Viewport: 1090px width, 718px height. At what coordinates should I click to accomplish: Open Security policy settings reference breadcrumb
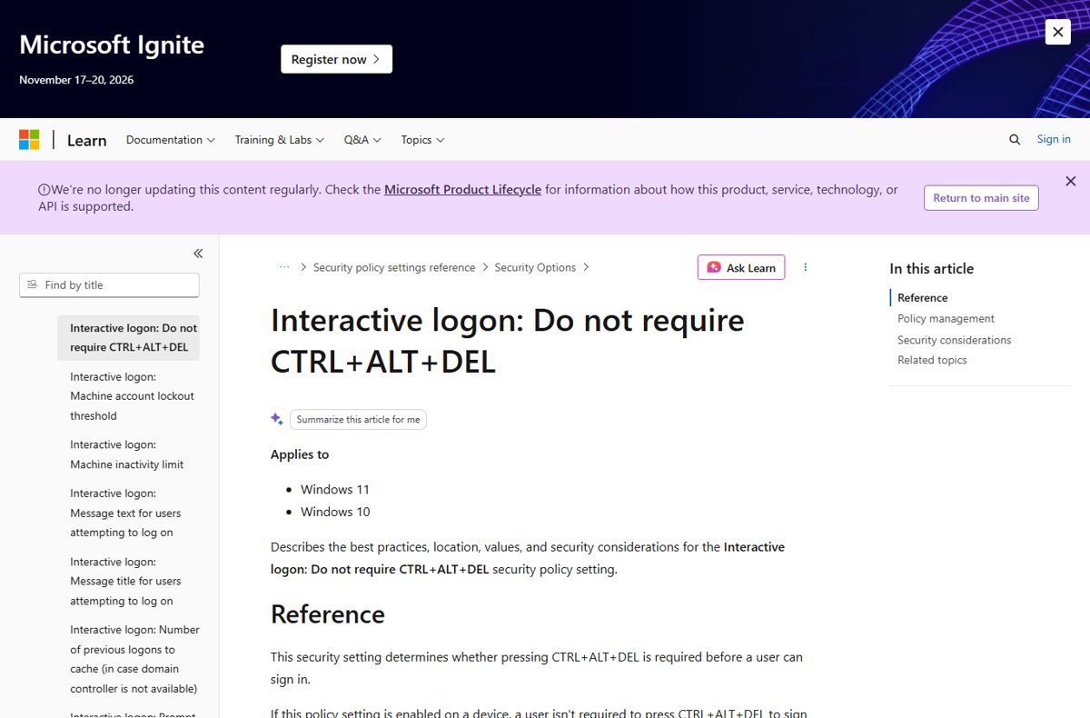tap(394, 267)
